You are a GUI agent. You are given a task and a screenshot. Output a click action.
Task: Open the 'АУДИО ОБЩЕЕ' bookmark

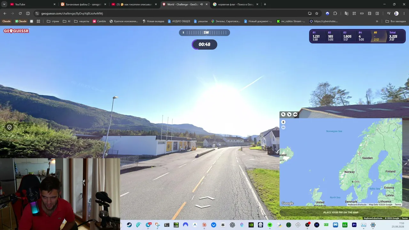pos(179,21)
